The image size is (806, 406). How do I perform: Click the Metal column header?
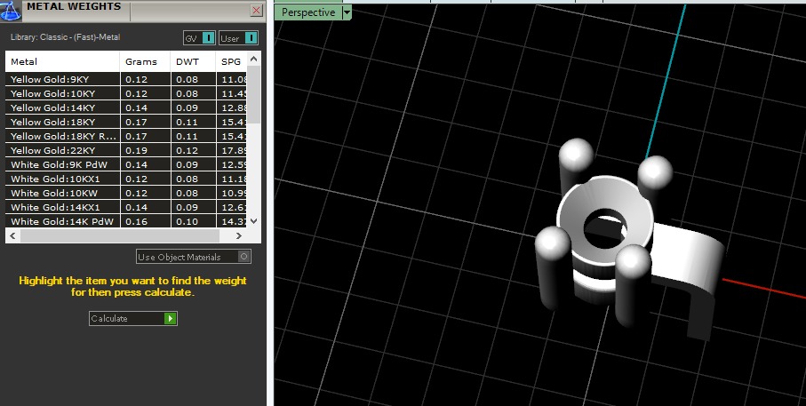63,61
